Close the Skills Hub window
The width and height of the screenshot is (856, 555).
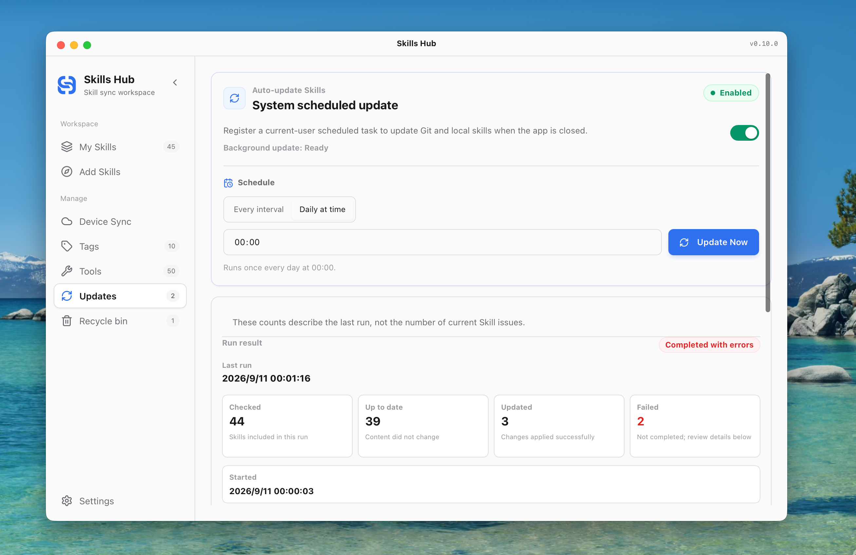61,45
